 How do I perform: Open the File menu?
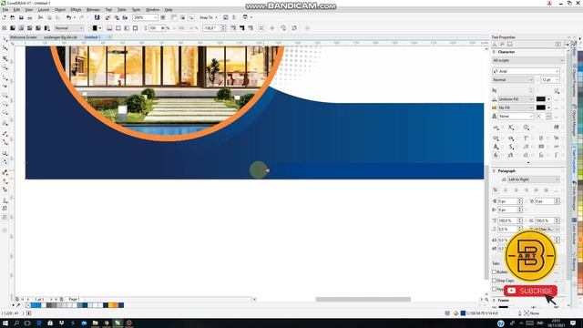[5, 10]
